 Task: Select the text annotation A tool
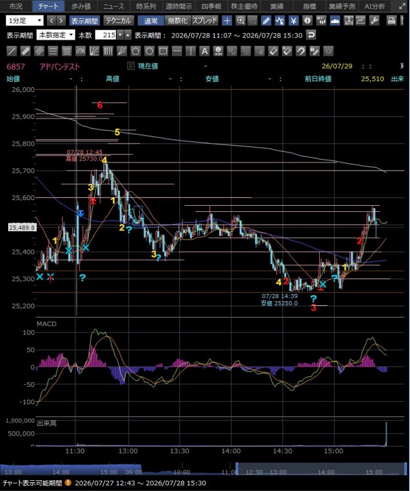[x=204, y=51]
